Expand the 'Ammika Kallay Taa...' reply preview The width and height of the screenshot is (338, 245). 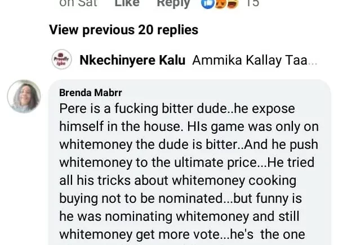[x=253, y=61]
